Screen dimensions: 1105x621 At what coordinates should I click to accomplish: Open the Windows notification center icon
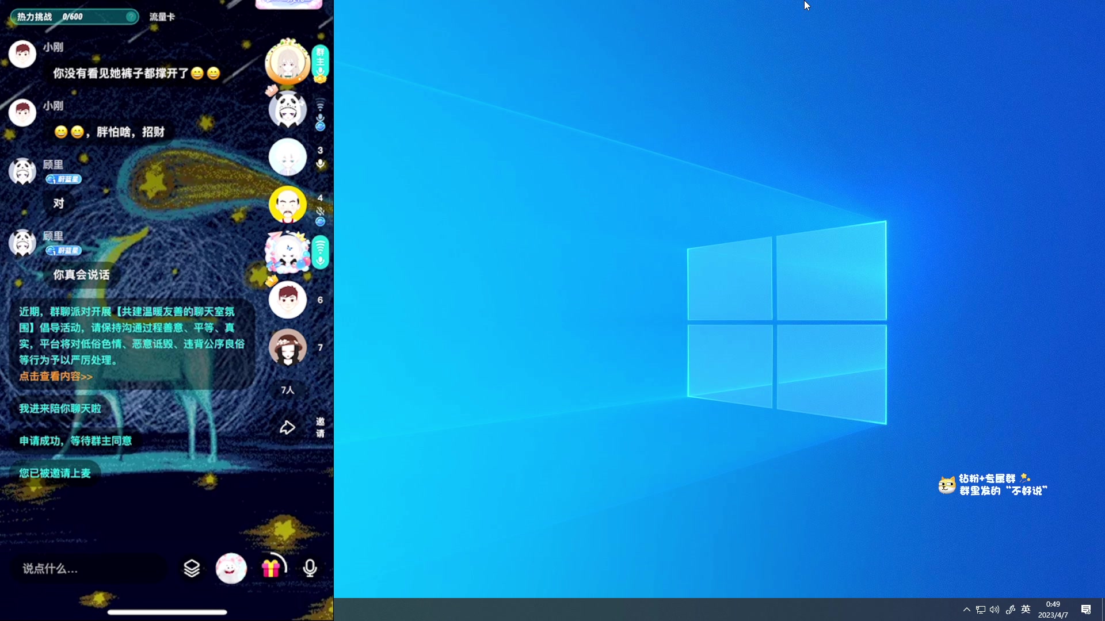click(x=1086, y=609)
